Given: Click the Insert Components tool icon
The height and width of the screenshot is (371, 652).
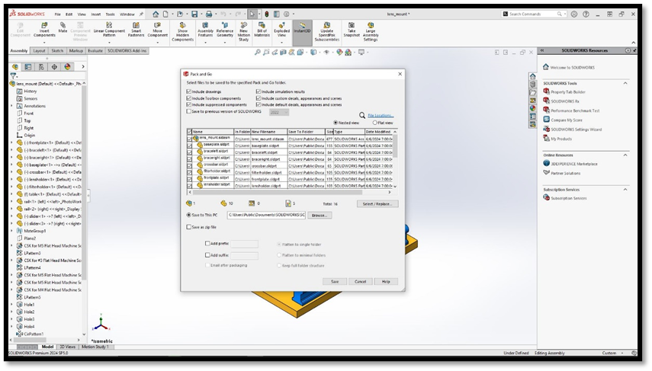Looking at the screenshot, I should (44, 25).
